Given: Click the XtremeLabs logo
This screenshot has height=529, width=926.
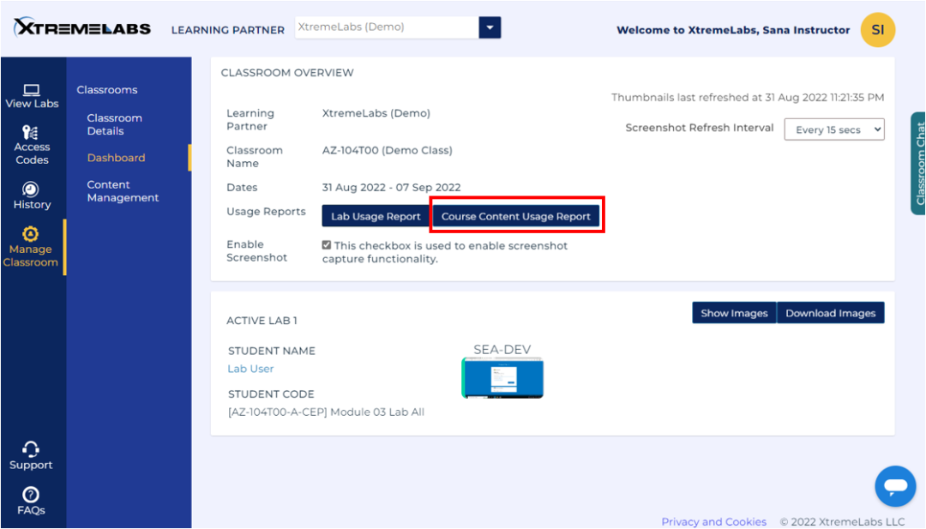Looking at the screenshot, I should tap(81, 27).
